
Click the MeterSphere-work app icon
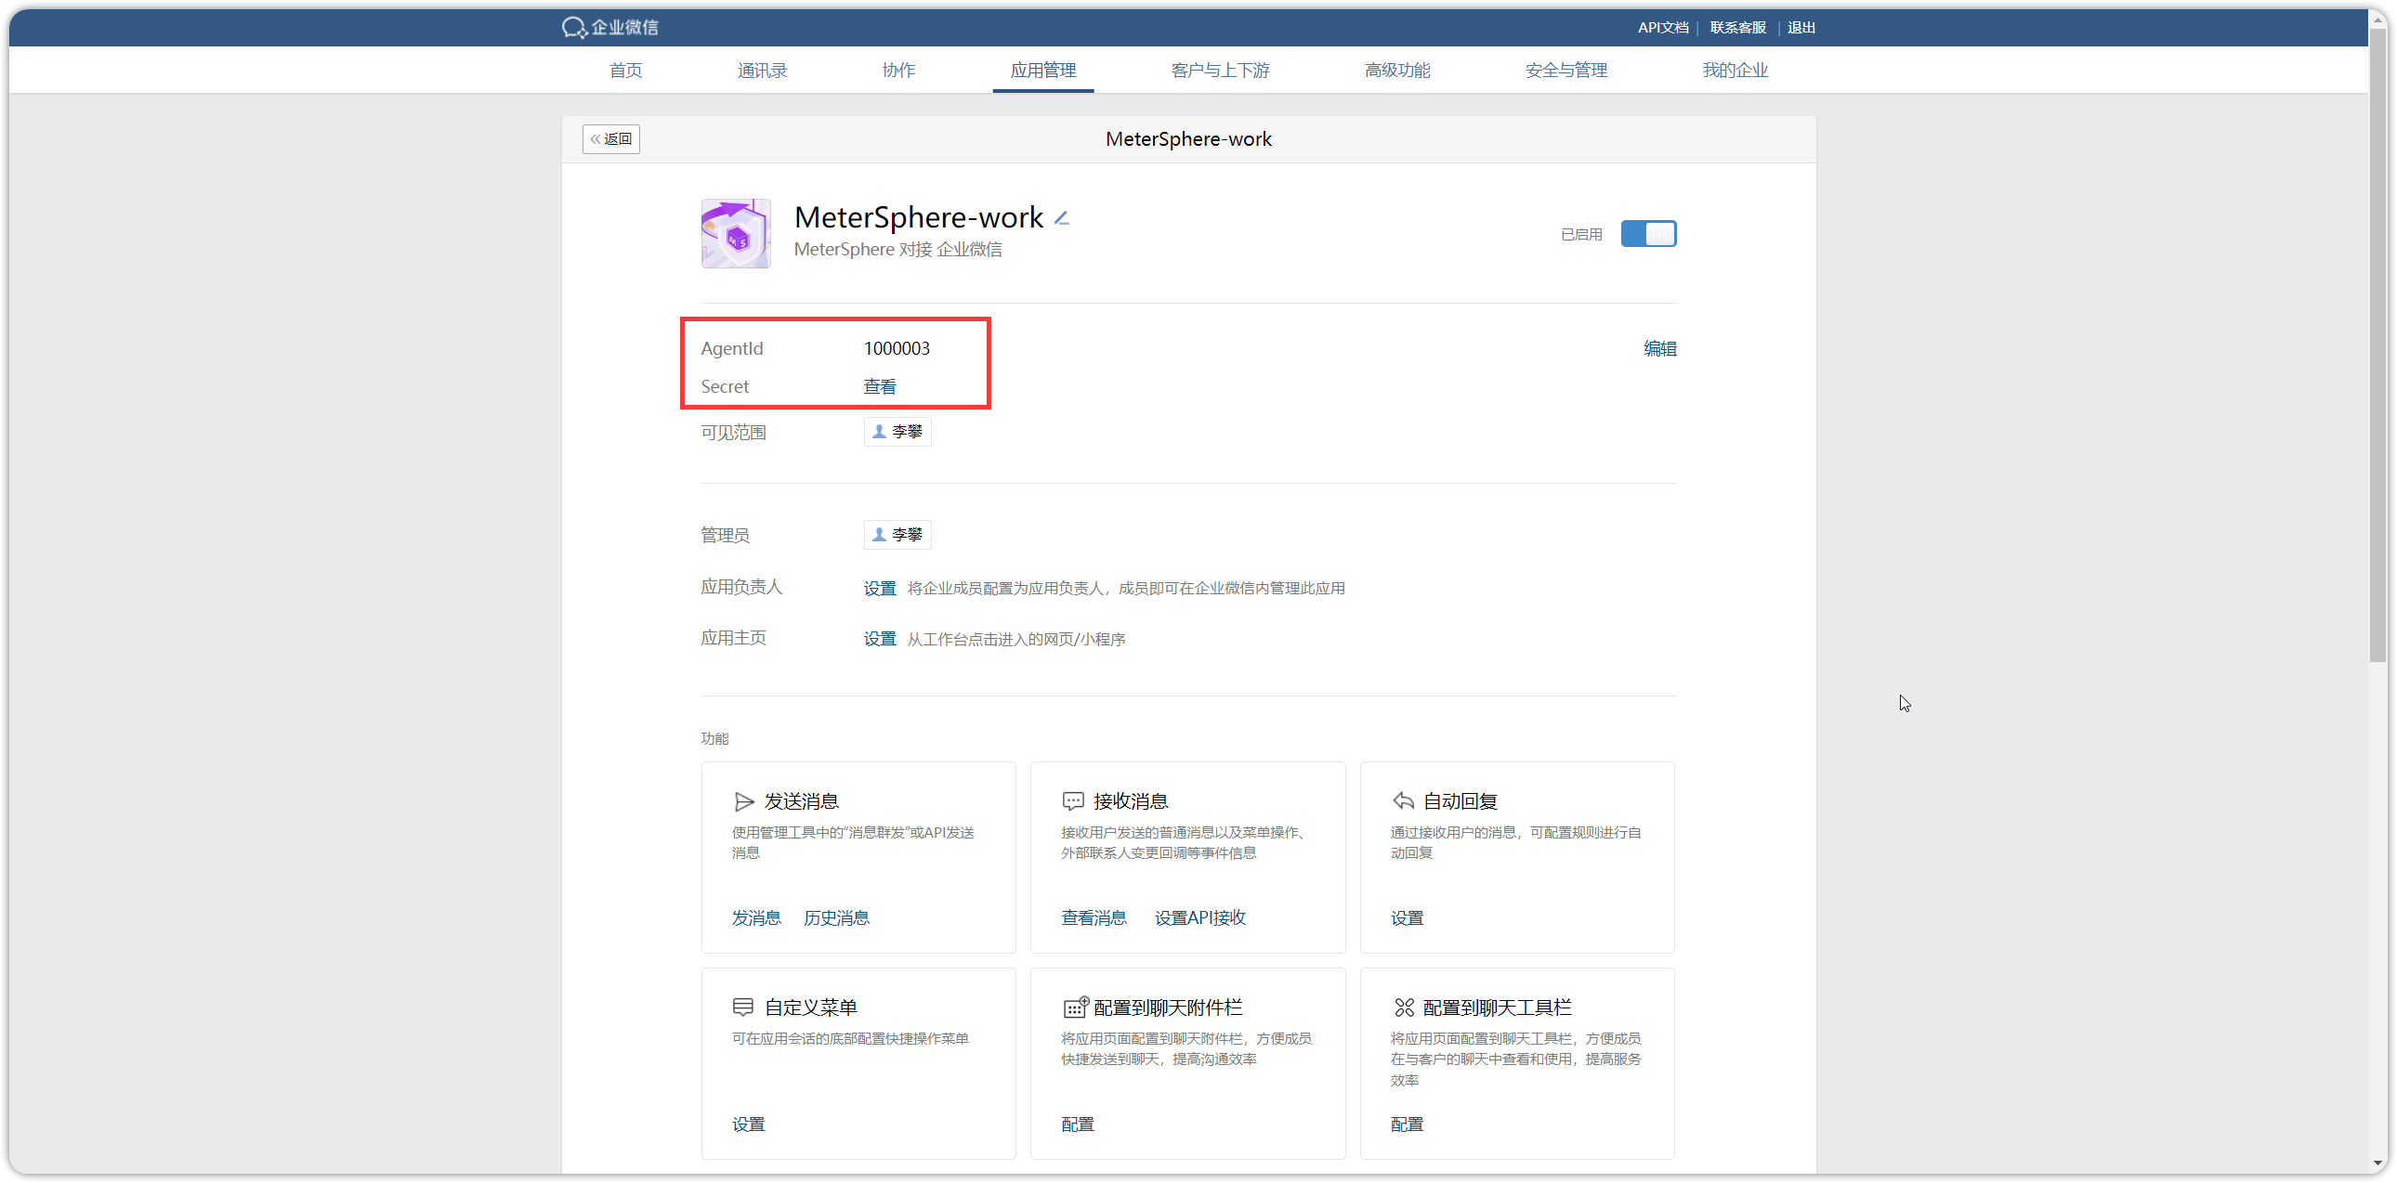click(736, 233)
